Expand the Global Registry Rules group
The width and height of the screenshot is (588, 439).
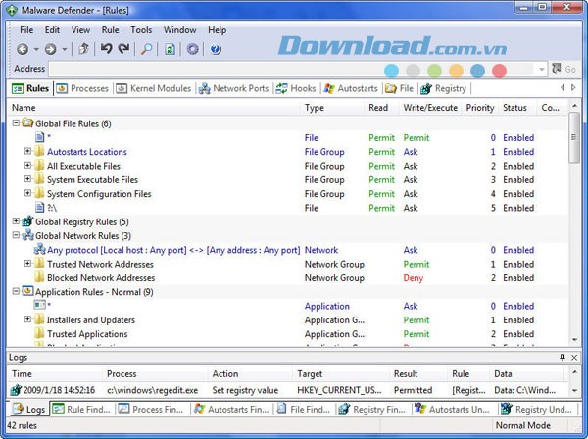17,221
